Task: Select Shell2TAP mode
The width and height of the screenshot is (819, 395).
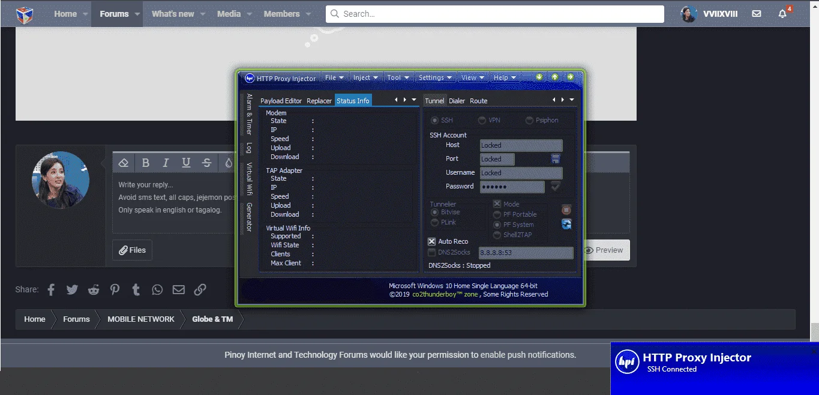Action: [497, 235]
